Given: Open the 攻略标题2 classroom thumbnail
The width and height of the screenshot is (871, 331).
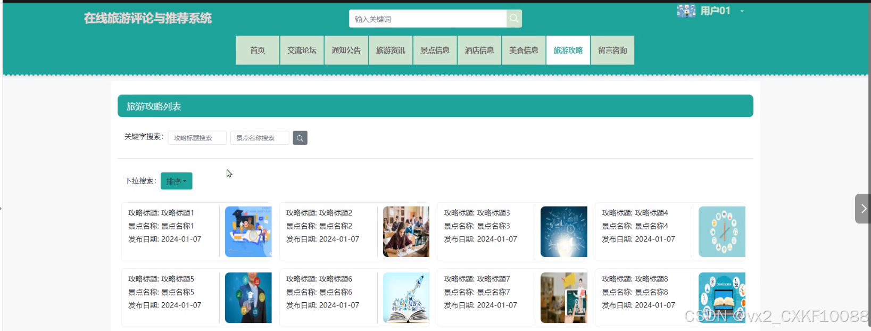Looking at the screenshot, I should tap(406, 231).
